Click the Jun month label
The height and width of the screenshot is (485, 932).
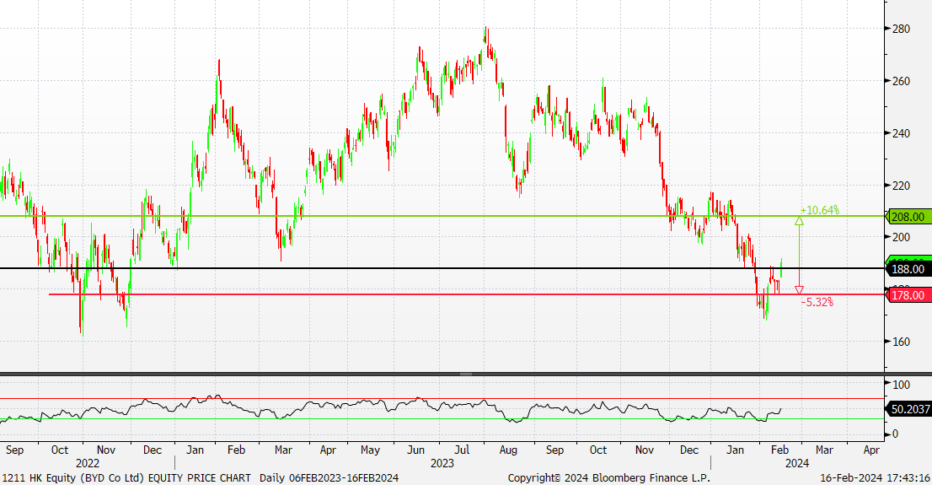pyautogui.click(x=415, y=450)
